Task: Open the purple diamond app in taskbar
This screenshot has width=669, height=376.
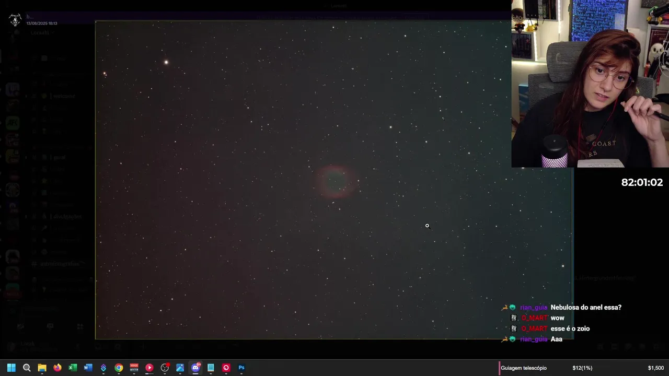Action: [x=103, y=368]
